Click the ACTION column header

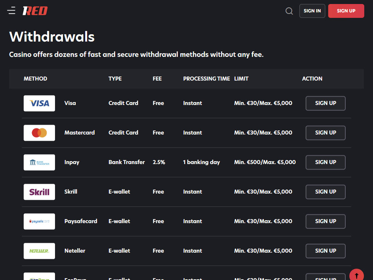(x=312, y=79)
